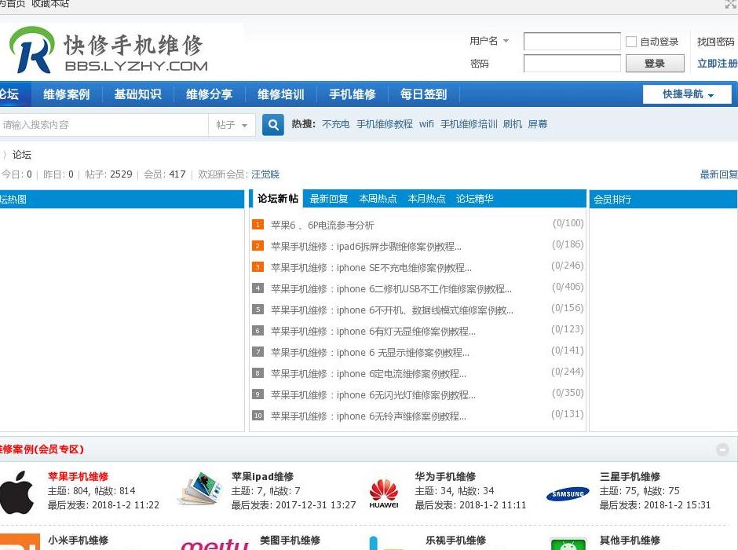738x550 pixels.
Task: Open post about iphone 6无闪光灯
Action: coord(373,394)
